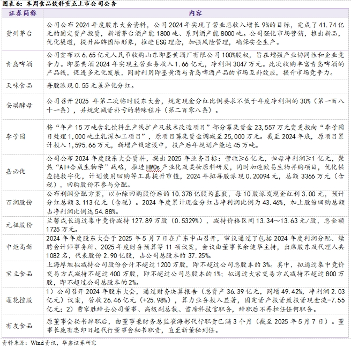Image resolution: width=351 pixels, height=346 pixels.
Task: Click '每股派现0.55元差异化分红' text
Action: click(91, 86)
